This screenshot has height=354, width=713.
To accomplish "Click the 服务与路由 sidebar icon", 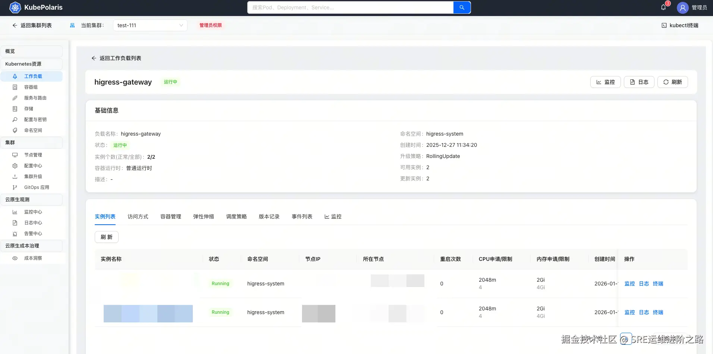I will (15, 98).
